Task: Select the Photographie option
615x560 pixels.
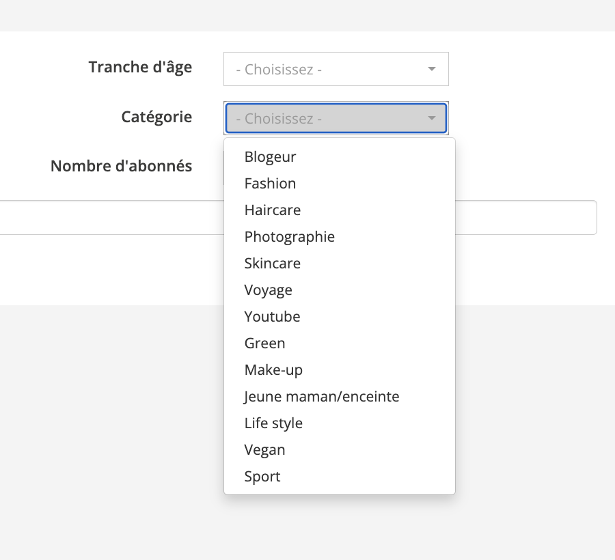Action: point(290,237)
